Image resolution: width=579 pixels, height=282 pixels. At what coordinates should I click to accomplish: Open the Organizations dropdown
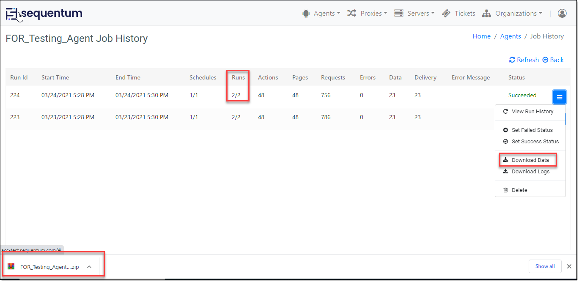[x=513, y=14]
